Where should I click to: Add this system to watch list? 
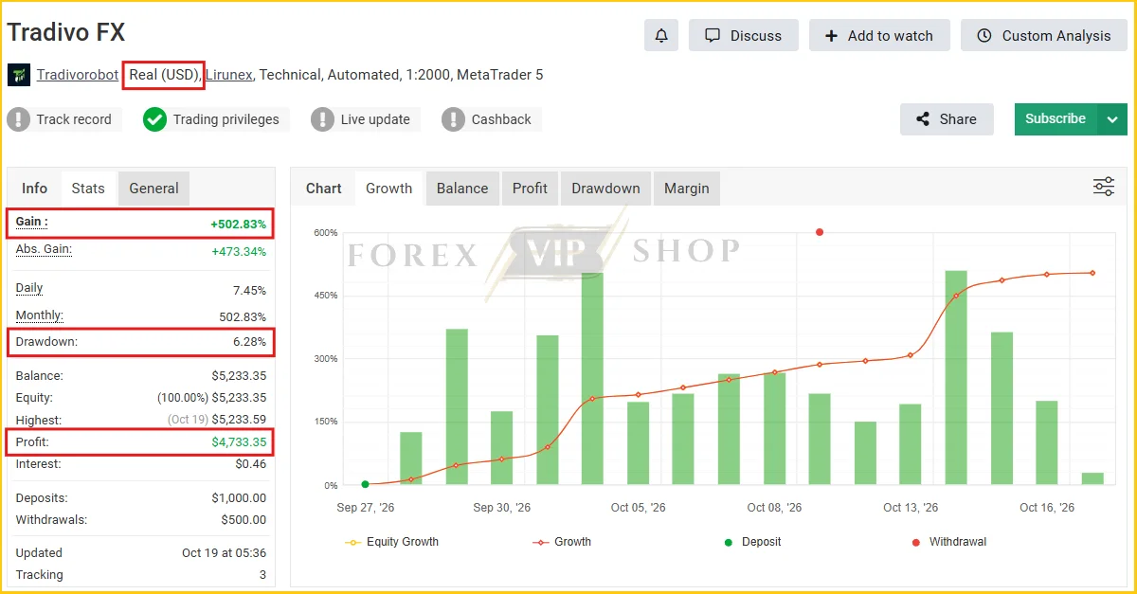879,36
